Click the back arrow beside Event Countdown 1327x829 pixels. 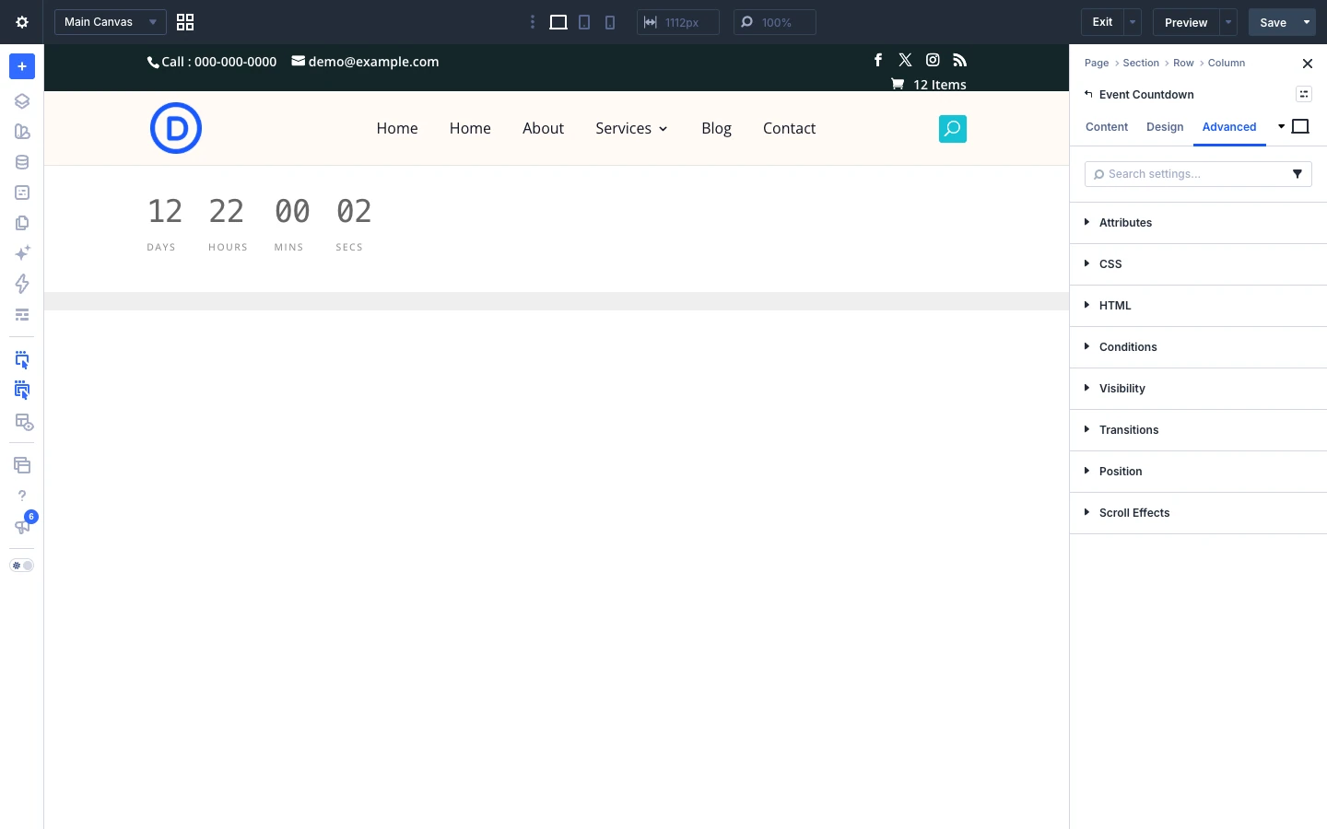[x=1088, y=94]
